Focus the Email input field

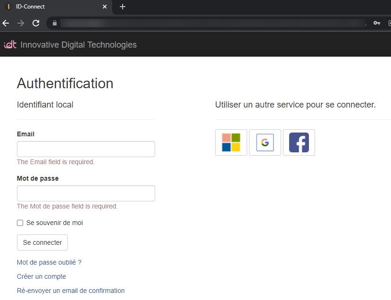86,149
